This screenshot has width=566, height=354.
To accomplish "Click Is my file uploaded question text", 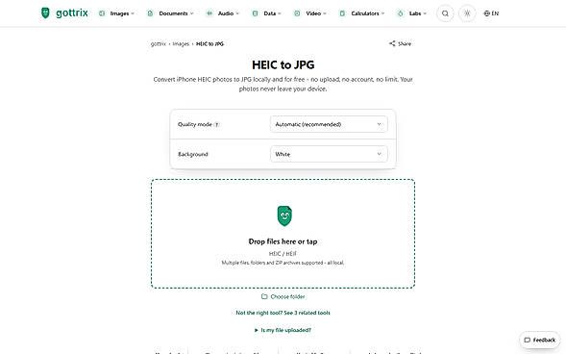I will 286,330.
